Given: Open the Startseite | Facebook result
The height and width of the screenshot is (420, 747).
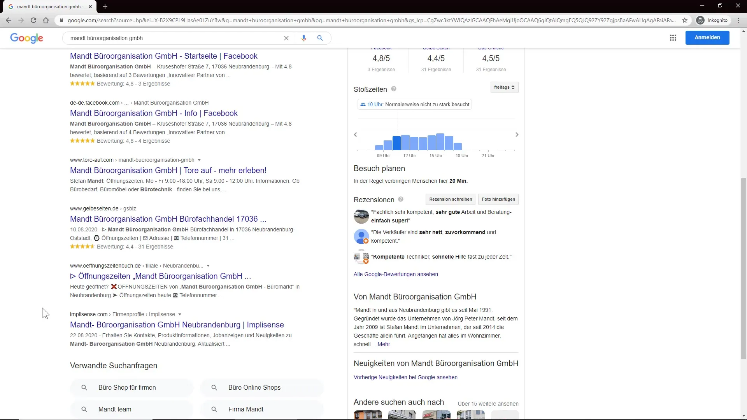Looking at the screenshot, I should coord(164,56).
